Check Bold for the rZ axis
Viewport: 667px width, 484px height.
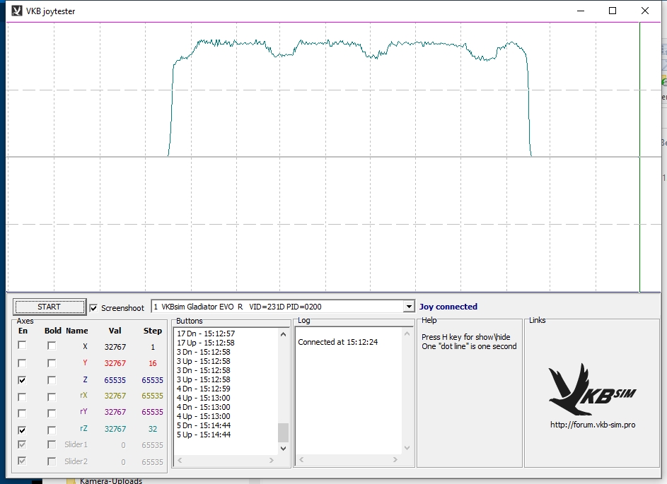coord(52,430)
